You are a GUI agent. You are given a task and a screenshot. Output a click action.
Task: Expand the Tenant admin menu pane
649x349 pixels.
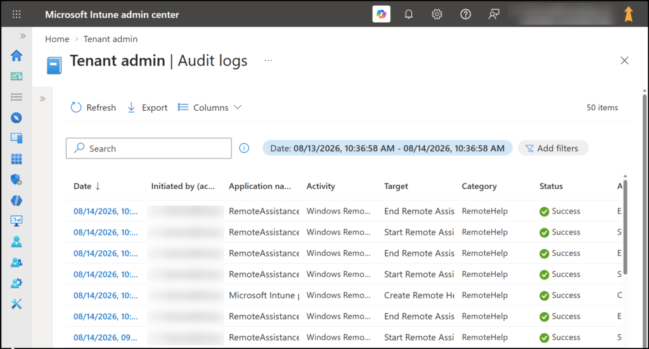point(42,99)
